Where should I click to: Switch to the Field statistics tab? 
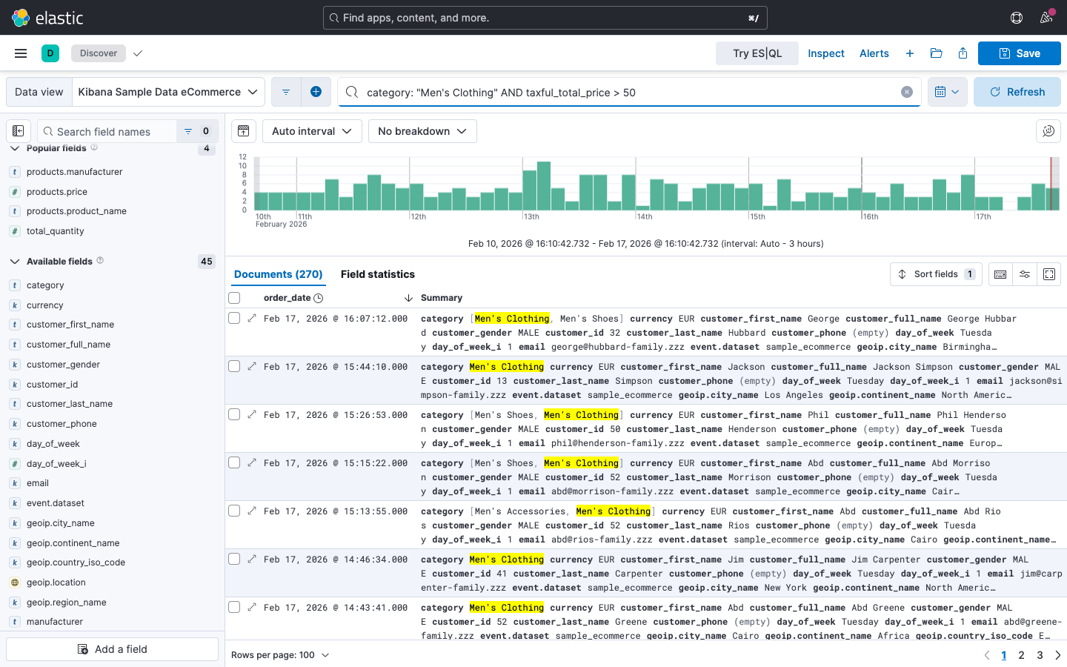point(377,274)
